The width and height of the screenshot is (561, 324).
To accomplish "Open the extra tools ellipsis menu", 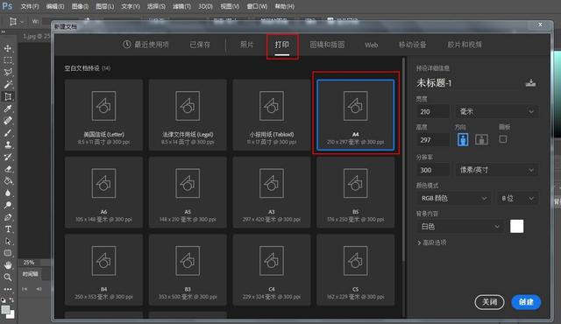I will pyautogui.click(x=8, y=289).
